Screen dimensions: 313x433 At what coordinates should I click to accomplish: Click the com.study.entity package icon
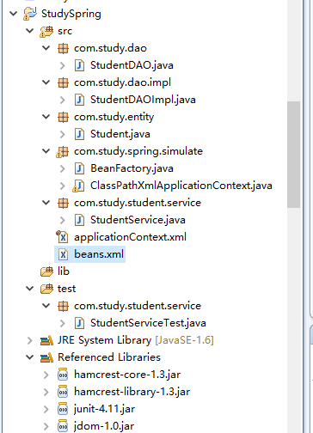coord(63,117)
